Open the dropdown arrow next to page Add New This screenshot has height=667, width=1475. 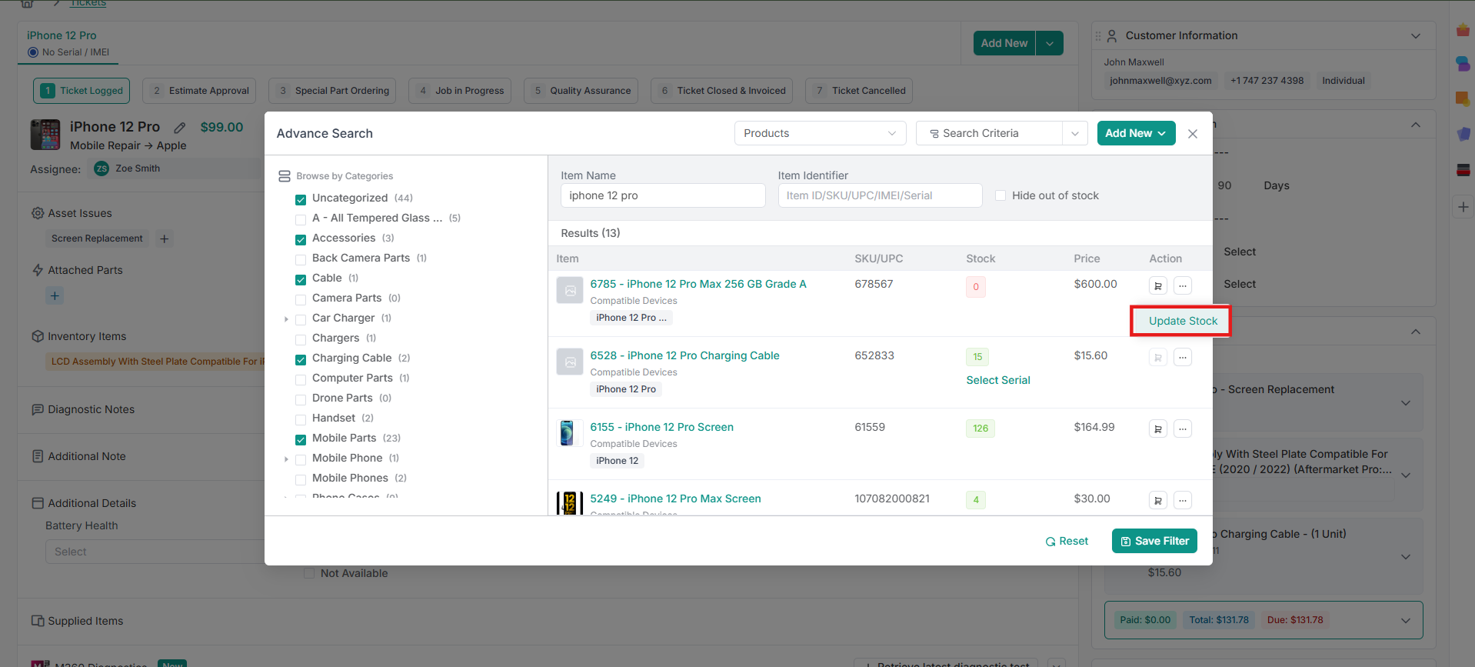pyautogui.click(x=1050, y=43)
